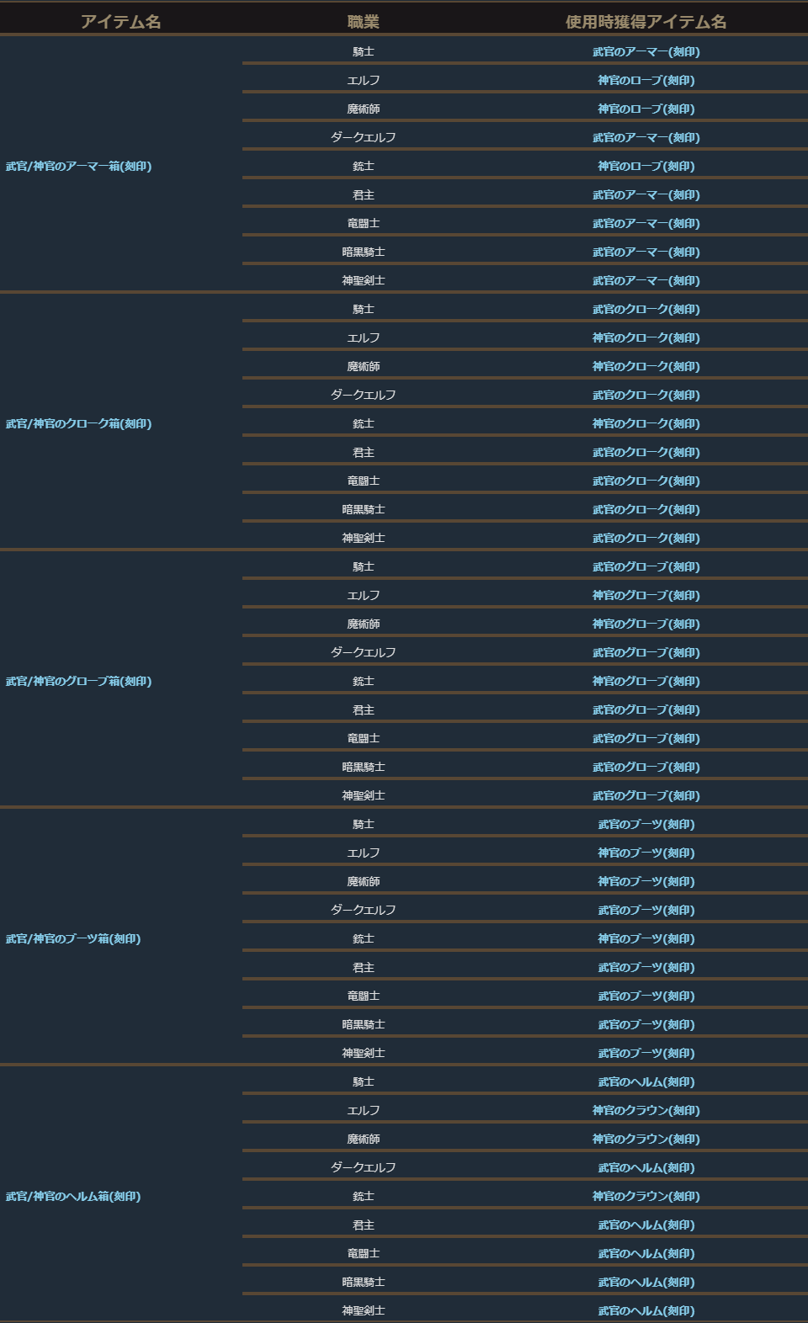
Task: Open 武官のアーマー(刻印) for 神聖剣士
Action: point(646,281)
